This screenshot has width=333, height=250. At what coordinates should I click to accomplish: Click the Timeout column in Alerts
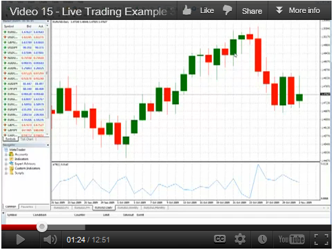tap(128, 215)
